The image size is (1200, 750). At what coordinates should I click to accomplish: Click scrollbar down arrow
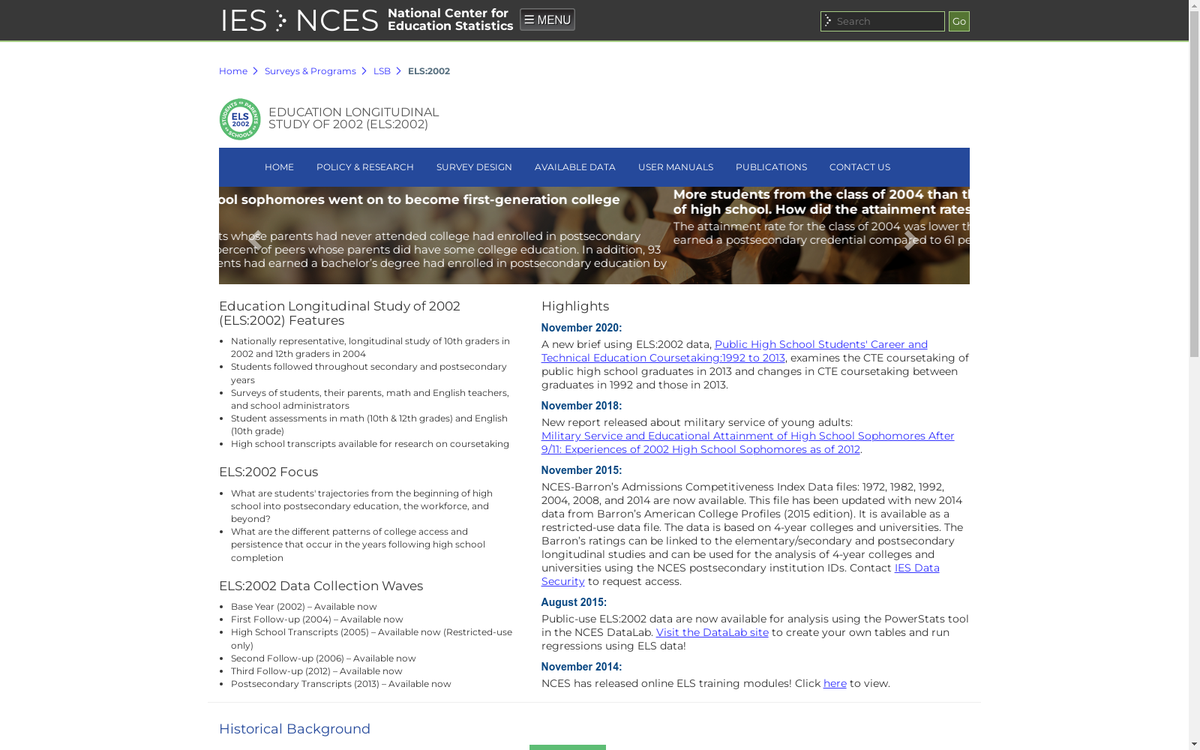[1194, 744]
